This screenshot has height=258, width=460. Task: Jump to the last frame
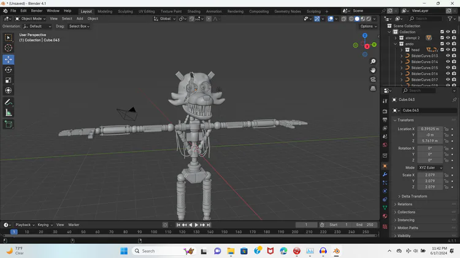point(209,225)
